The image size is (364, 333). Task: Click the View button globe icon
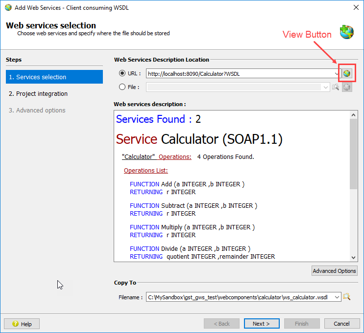[347, 74]
